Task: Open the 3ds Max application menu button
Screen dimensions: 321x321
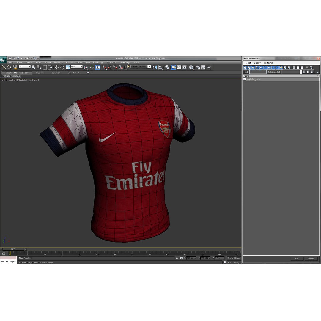Action: pyautogui.click(x=3, y=60)
